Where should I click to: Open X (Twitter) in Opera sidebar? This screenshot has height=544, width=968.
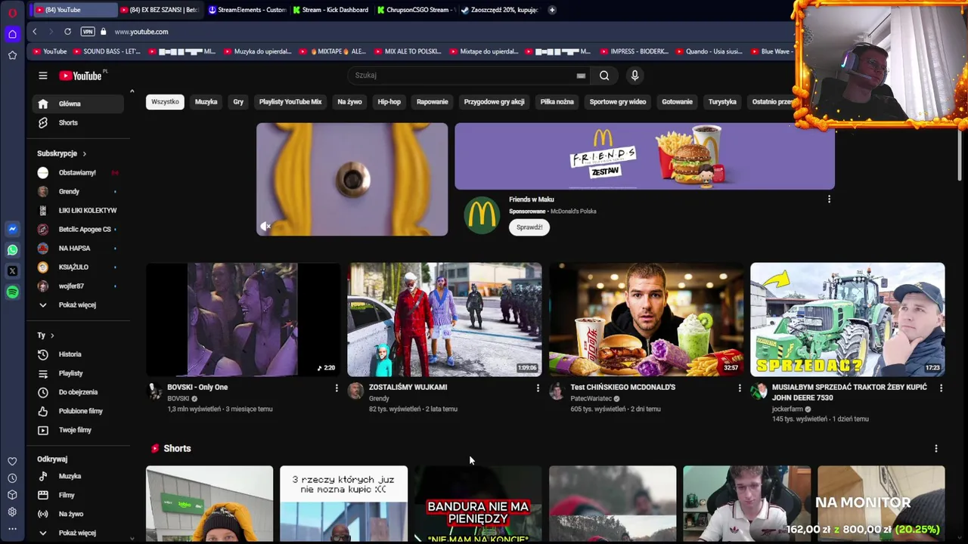(12, 270)
